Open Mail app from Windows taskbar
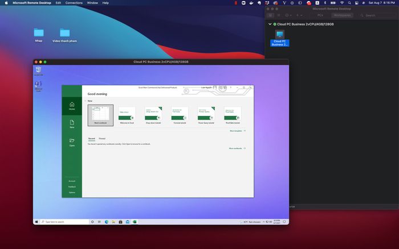 point(128,222)
